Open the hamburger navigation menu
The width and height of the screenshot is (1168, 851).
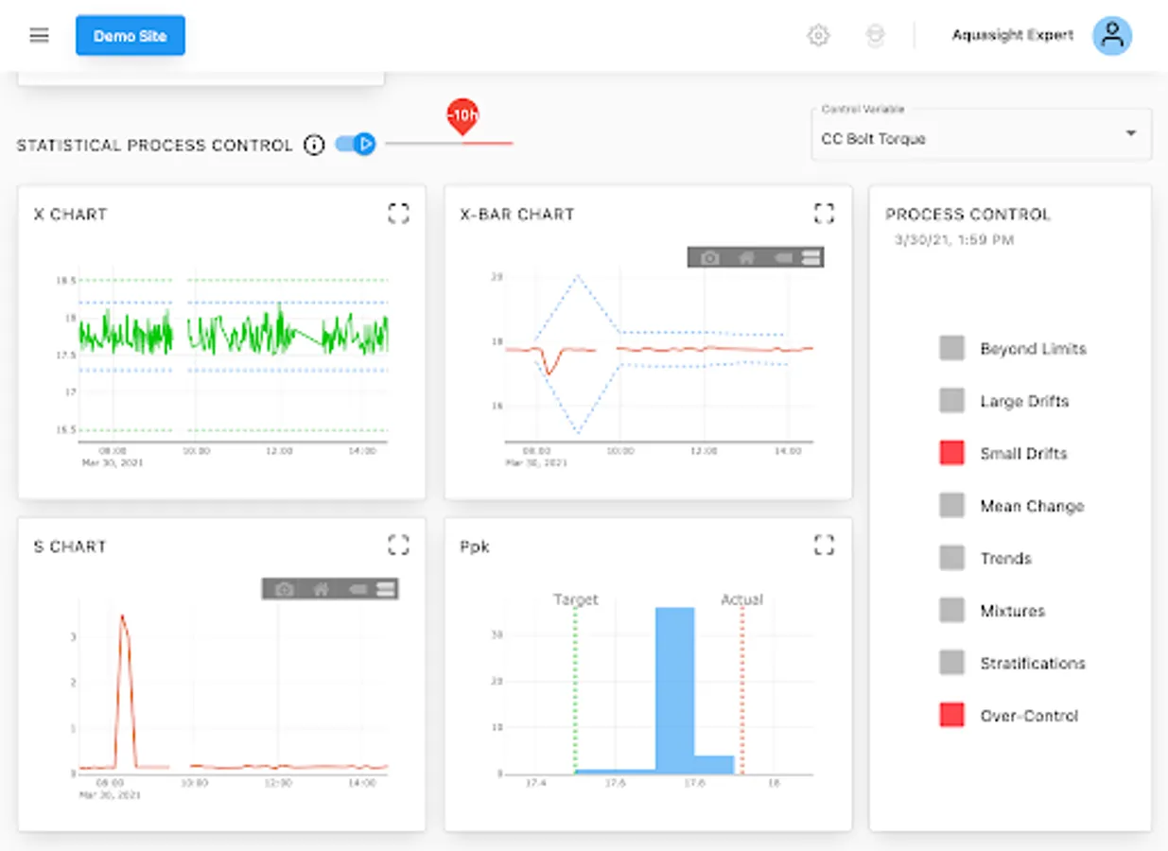click(39, 36)
